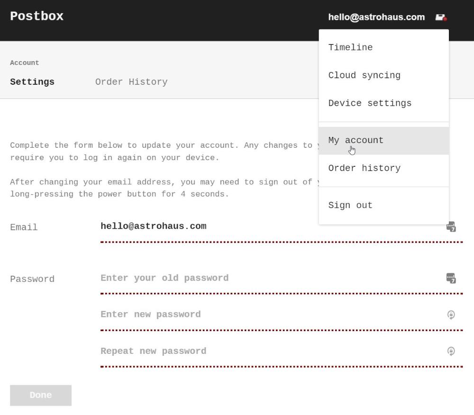Choose My account in dropdown
Image resolution: width=474 pixels, height=415 pixels.
click(383, 140)
